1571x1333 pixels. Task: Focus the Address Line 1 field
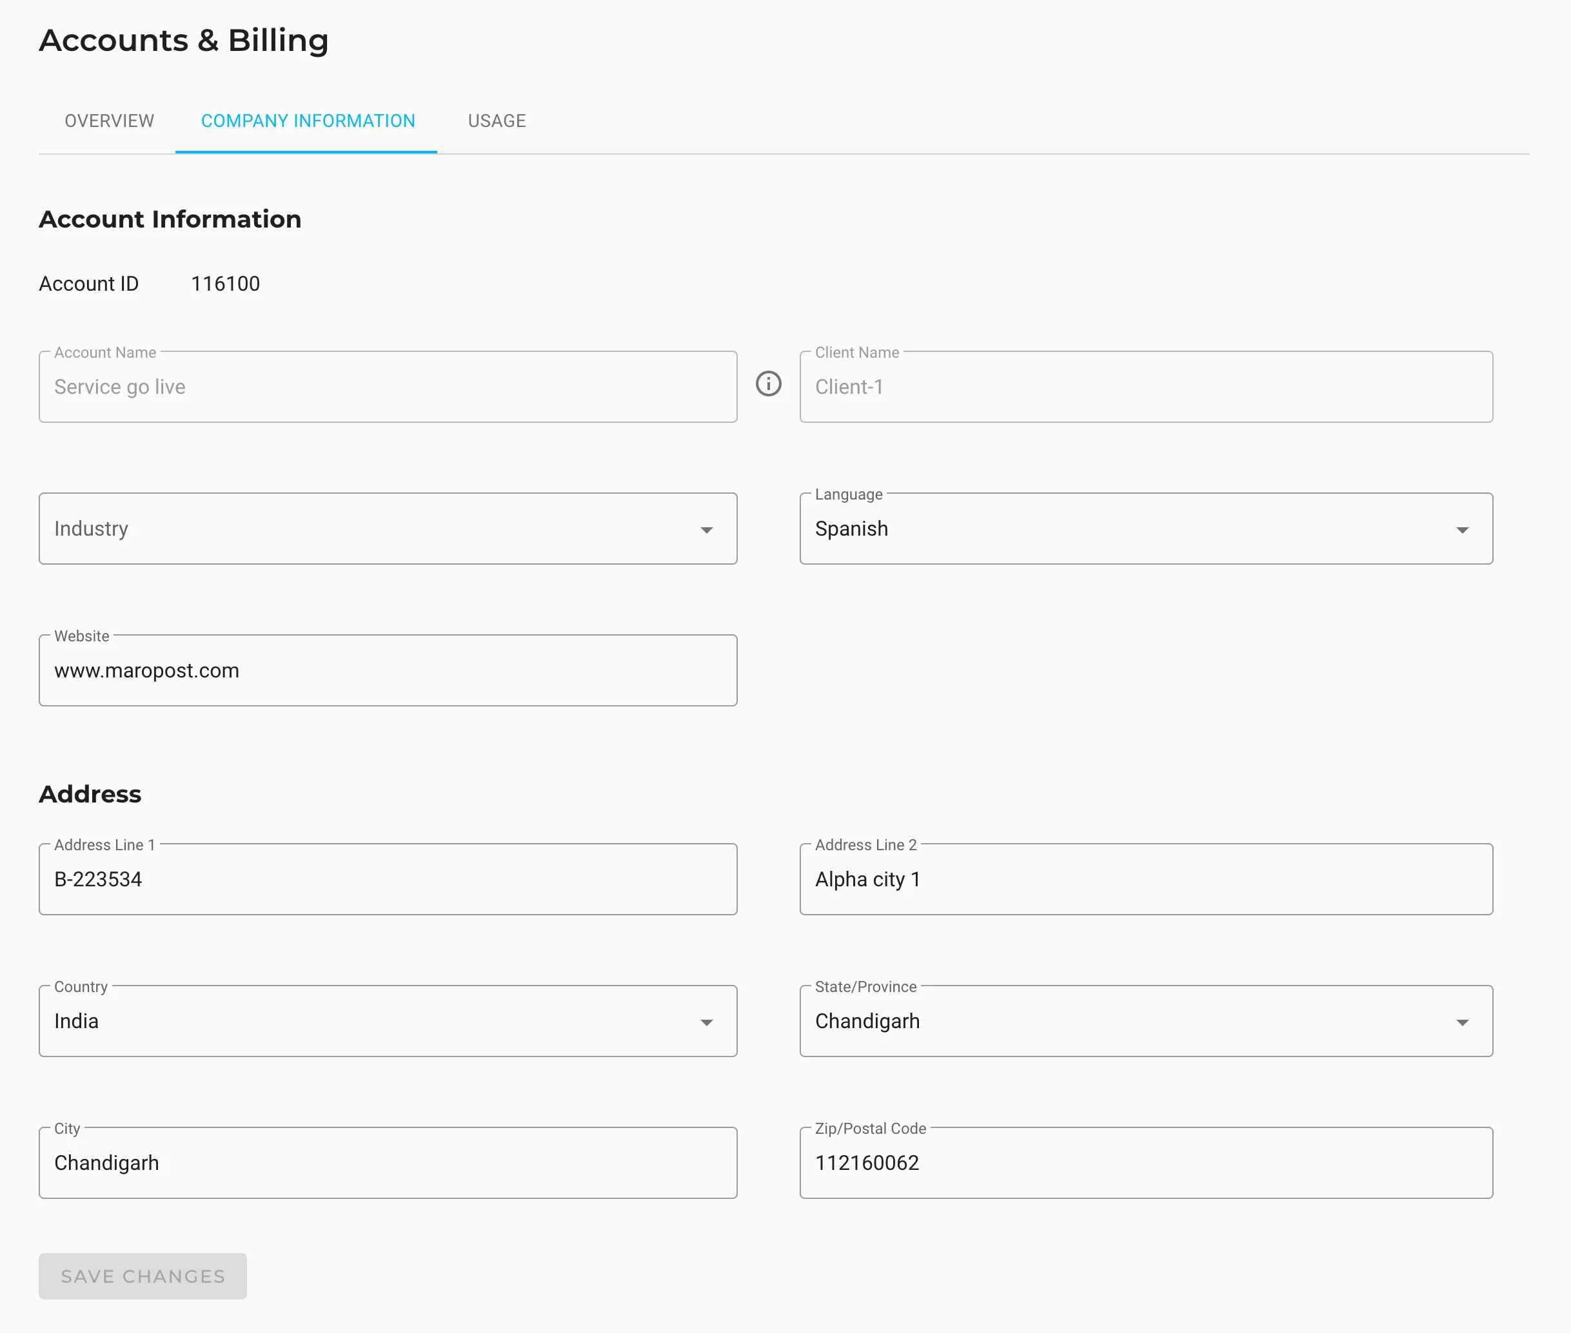[387, 880]
